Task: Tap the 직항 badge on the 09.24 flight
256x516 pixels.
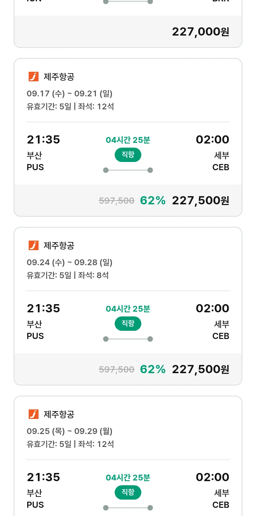Action: pos(128,324)
